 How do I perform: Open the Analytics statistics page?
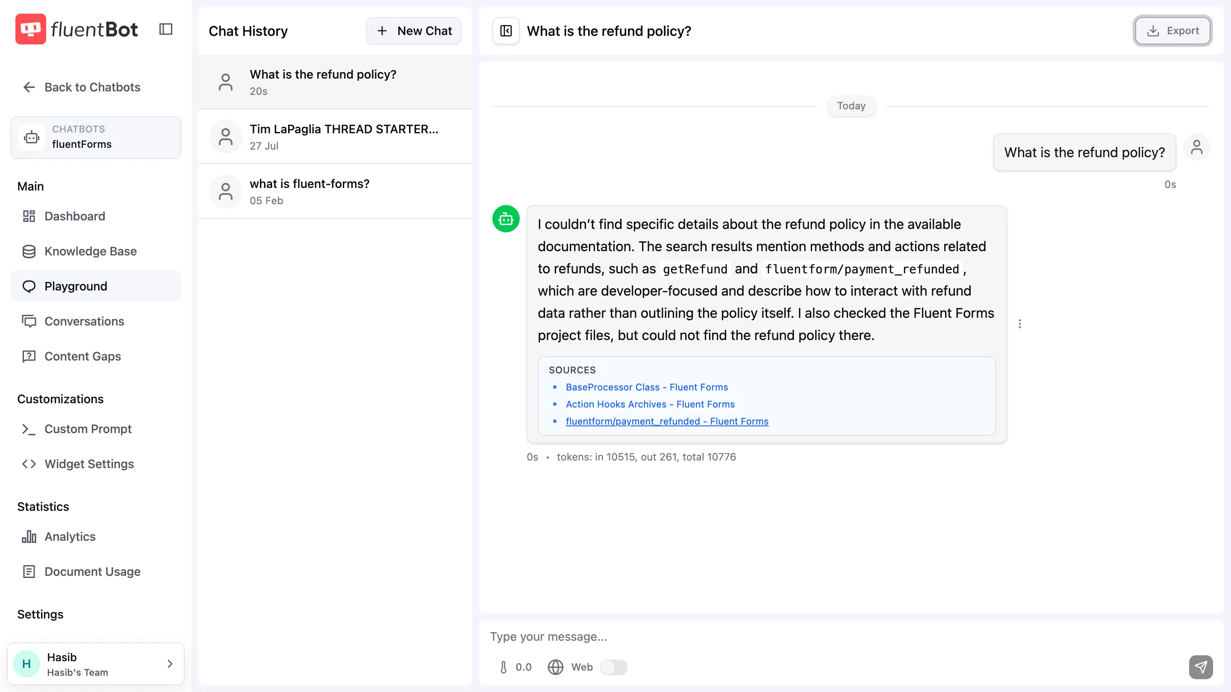[96, 537]
